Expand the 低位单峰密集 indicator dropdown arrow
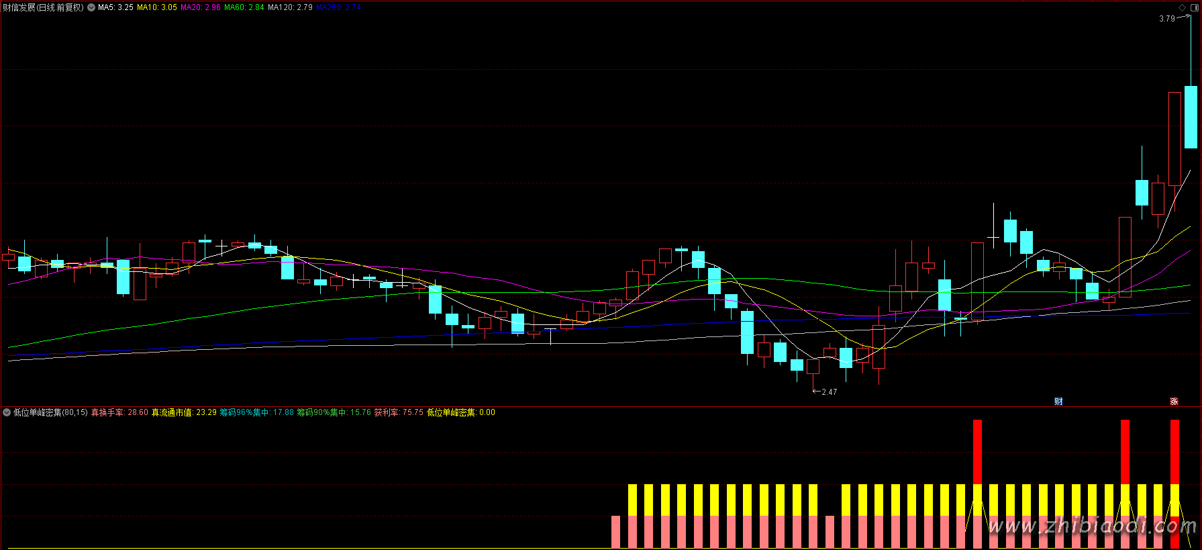This screenshot has height=550, width=1202. [x=7, y=412]
